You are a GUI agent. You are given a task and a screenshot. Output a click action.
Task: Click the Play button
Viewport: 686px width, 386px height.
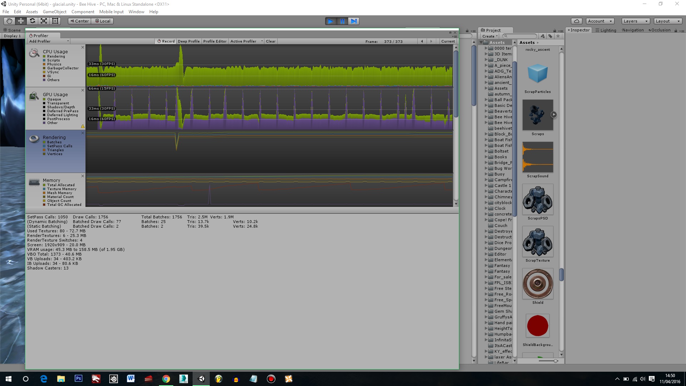coord(331,21)
